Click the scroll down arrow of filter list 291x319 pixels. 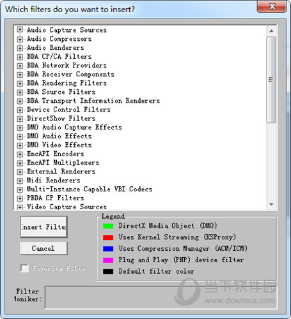tap(271, 204)
